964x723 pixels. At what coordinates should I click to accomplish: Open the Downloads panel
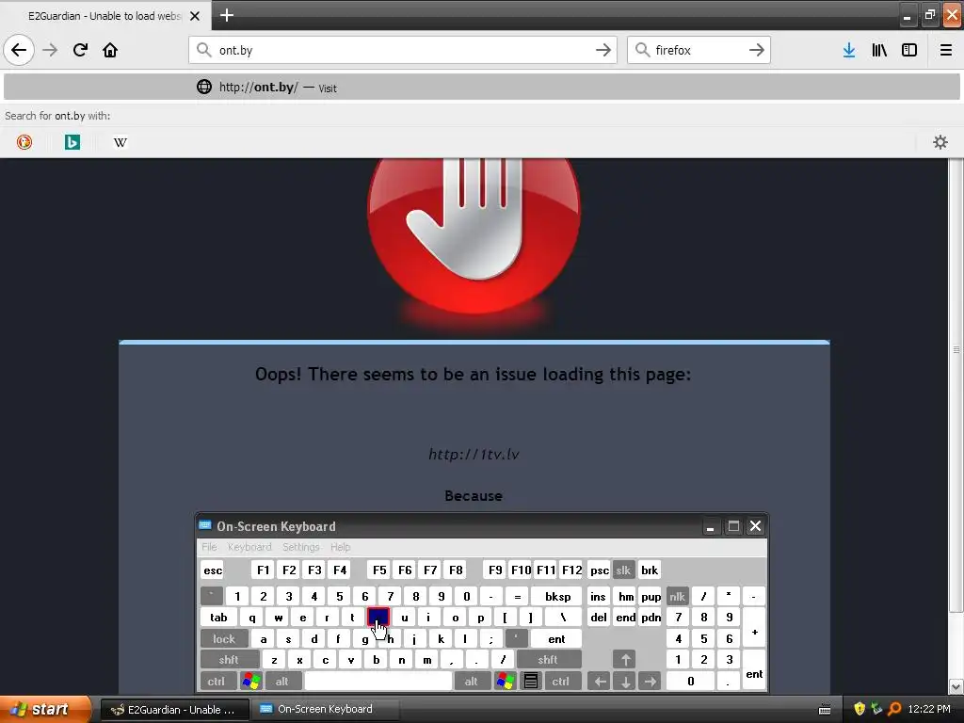pos(849,50)
